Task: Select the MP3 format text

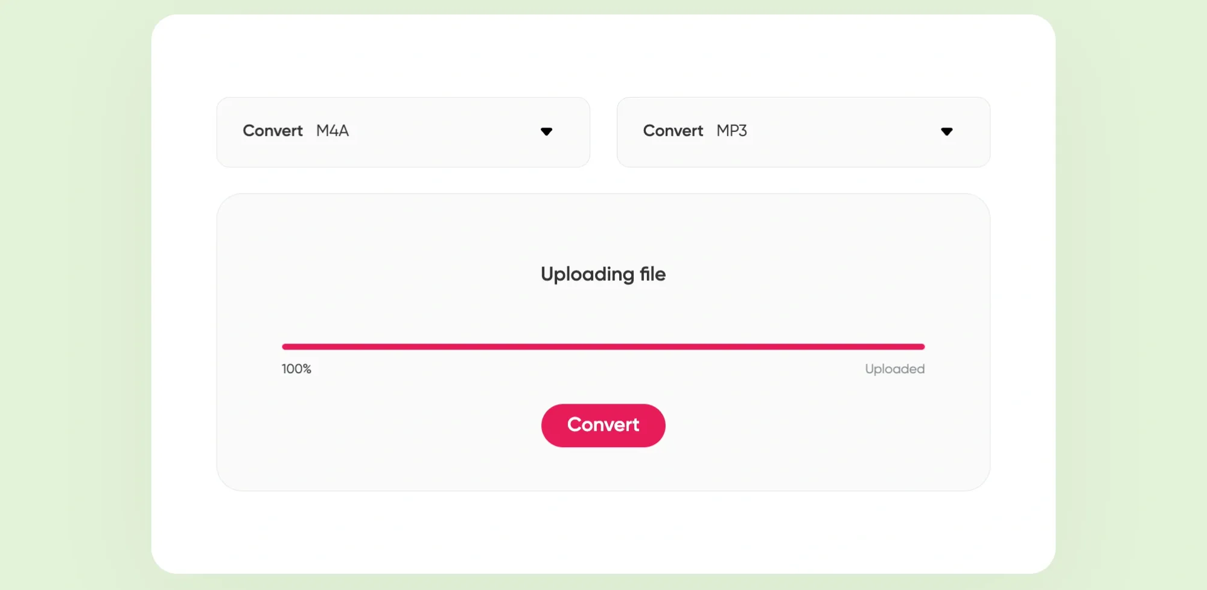Action: coord(731,131)
